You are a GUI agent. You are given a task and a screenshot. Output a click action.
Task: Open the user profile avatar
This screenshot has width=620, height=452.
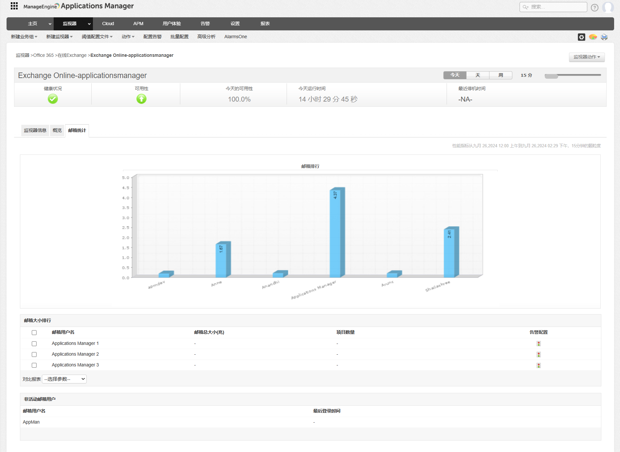608,7
